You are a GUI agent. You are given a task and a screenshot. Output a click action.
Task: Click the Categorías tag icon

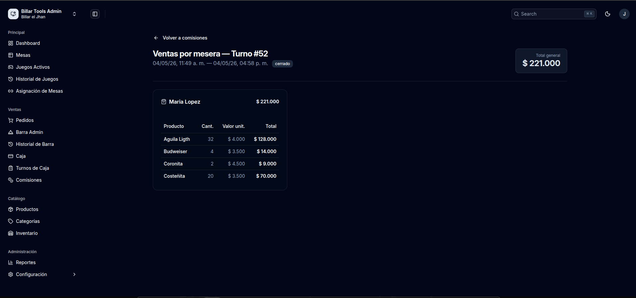(11, 221)
